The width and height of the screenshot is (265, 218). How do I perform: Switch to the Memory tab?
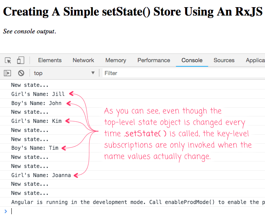pyautogui.click(x=116, y=60)
